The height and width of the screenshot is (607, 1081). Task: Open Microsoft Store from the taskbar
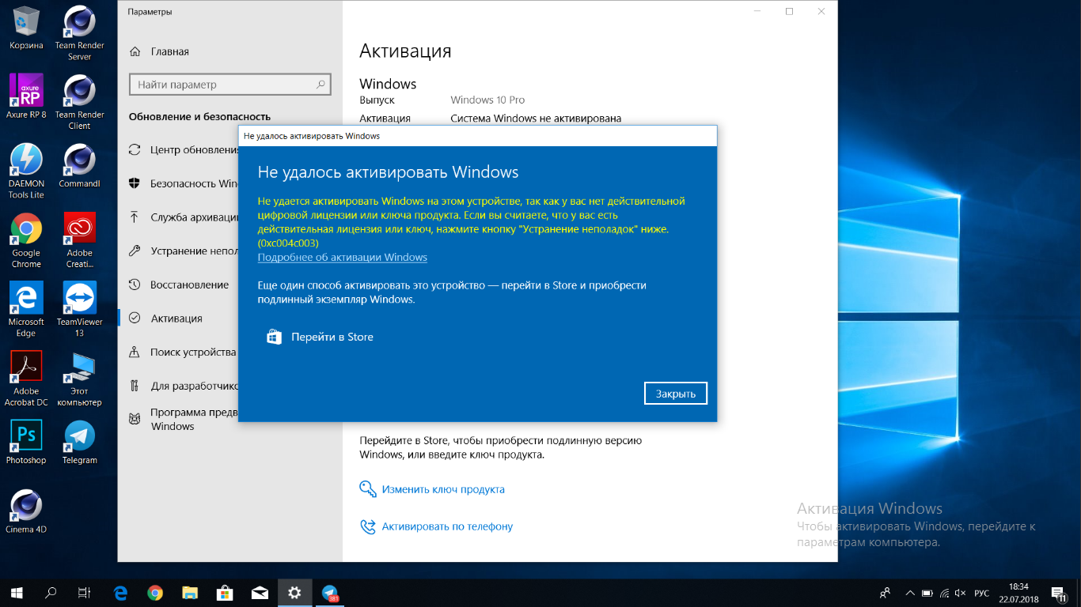pos(225,592)
